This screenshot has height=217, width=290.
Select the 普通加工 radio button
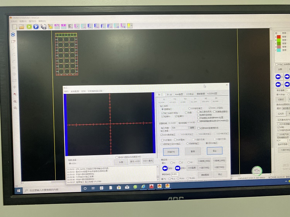click(162, 109)
